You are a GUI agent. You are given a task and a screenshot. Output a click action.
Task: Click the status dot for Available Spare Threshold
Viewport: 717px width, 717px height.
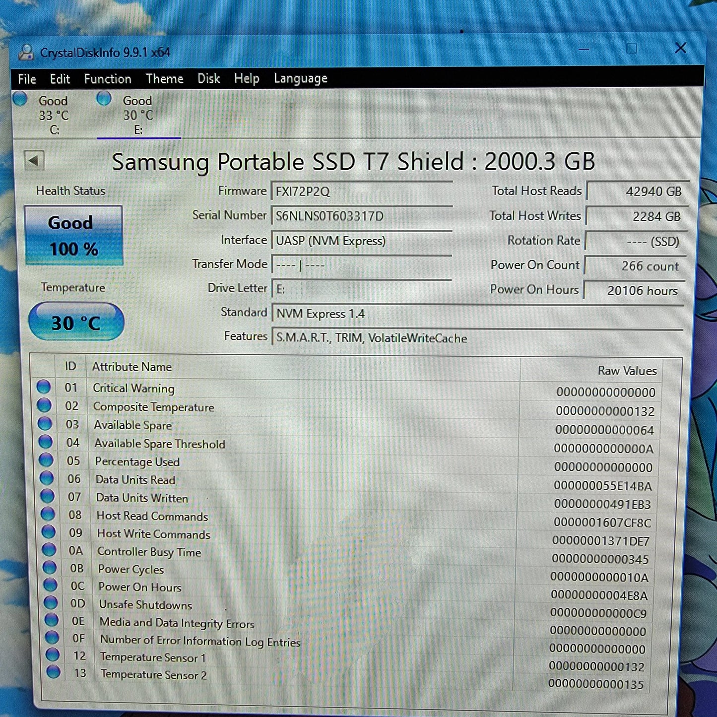[x=45, y=442]
